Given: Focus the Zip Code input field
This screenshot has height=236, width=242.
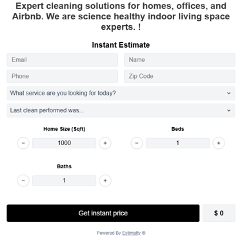Looking at the screenshot, I should 179,76.
